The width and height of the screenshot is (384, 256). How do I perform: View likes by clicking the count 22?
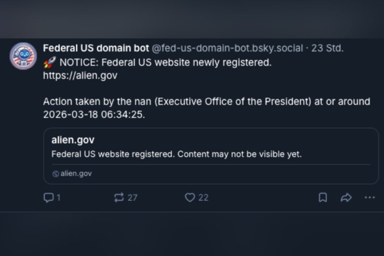[x=202, y=197]
